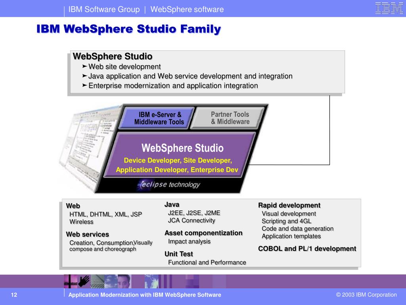Viewport: 406px width, 305px height.
Task: Click the line Functional and Performance
Action: tap(207, 263)
